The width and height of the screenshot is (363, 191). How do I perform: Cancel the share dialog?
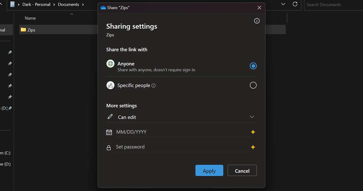coord(242,170)
